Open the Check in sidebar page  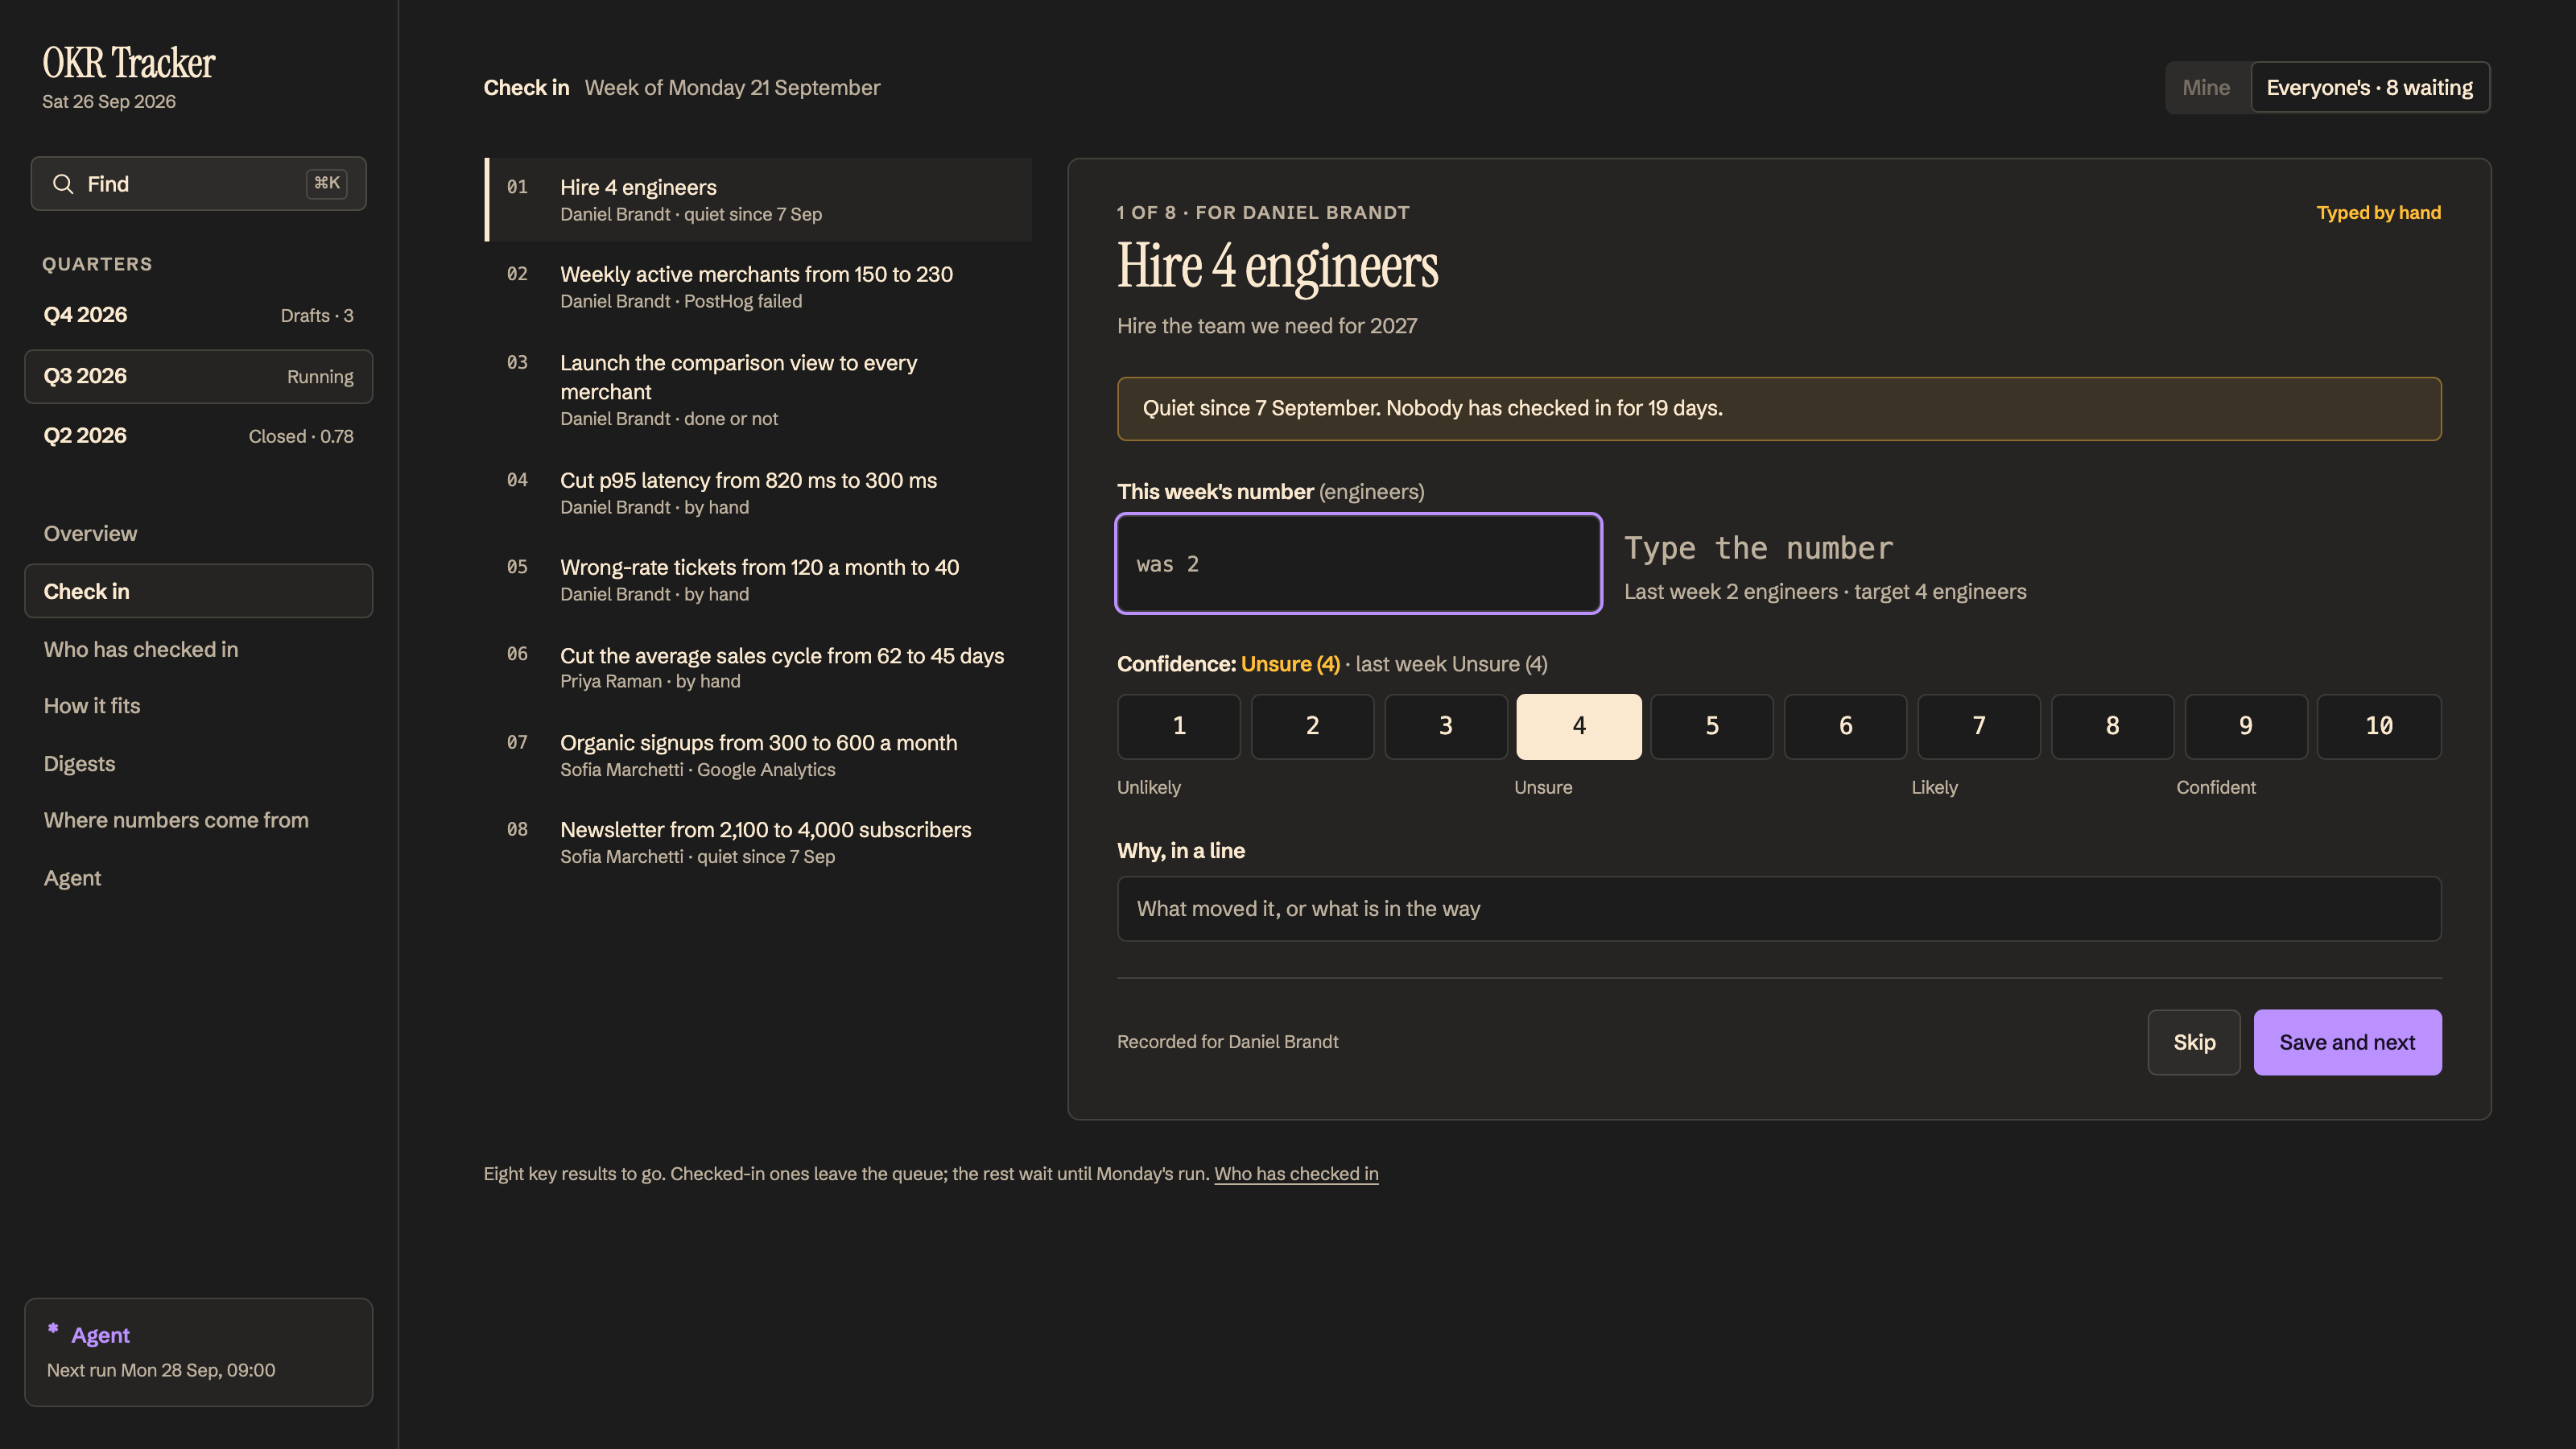pyautogui.click(x=198, y=591)
